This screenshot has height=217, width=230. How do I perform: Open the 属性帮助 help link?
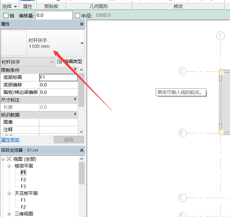(x=10, y=140)
